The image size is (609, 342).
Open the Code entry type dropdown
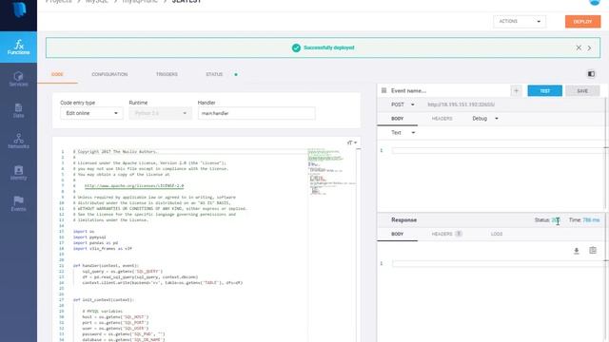tap(91, 113)
